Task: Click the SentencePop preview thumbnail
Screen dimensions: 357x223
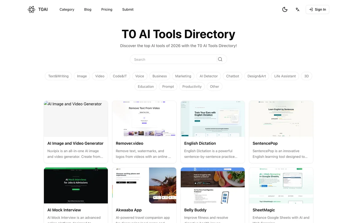Action: (281, 119)
